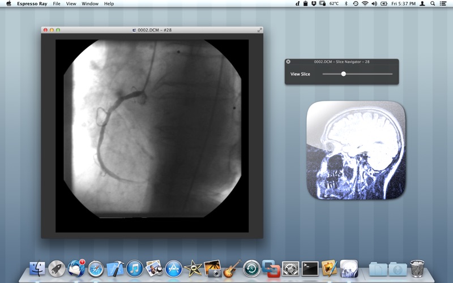Click the Dropbox menu bar icon
This screenshot has width=453, height=283.
(x=314, y=3)
